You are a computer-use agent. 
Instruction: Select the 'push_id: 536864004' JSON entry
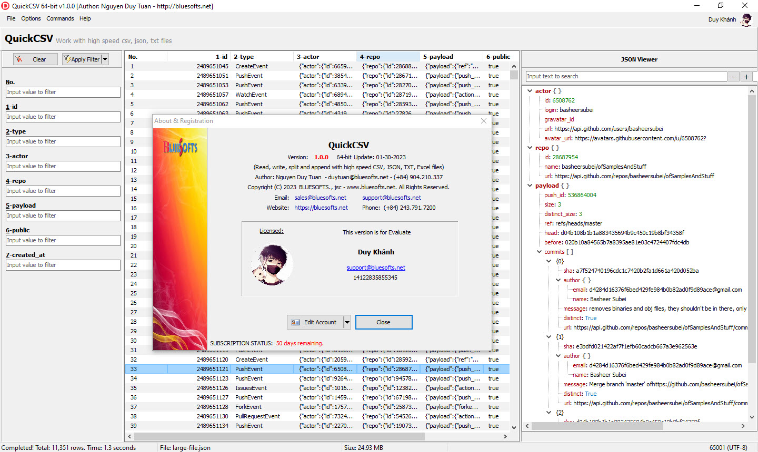click(570, 195)
